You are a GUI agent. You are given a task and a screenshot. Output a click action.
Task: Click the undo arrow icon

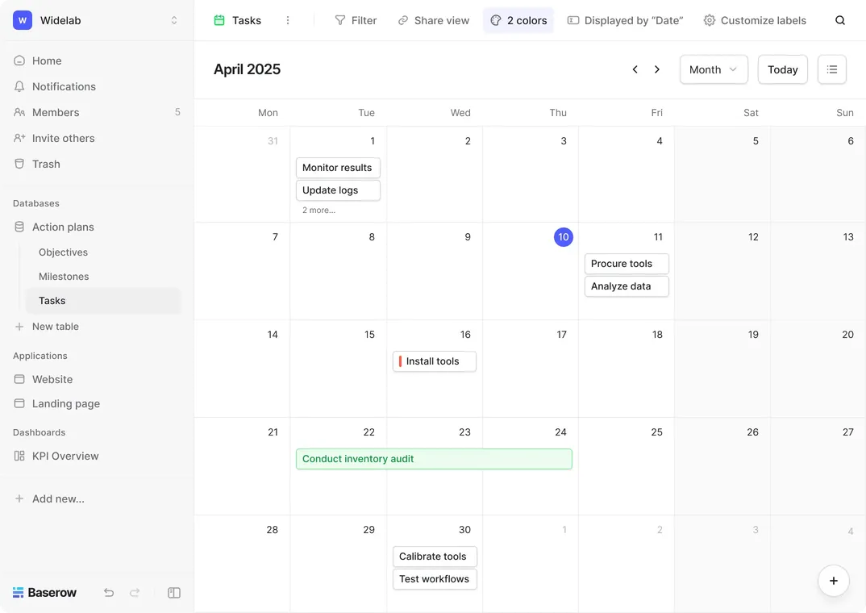point(109,593)
